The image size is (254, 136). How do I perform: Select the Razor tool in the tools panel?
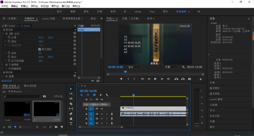71,104
